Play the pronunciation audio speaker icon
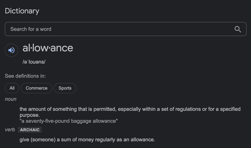251x148 pixels. click(11, 50)
